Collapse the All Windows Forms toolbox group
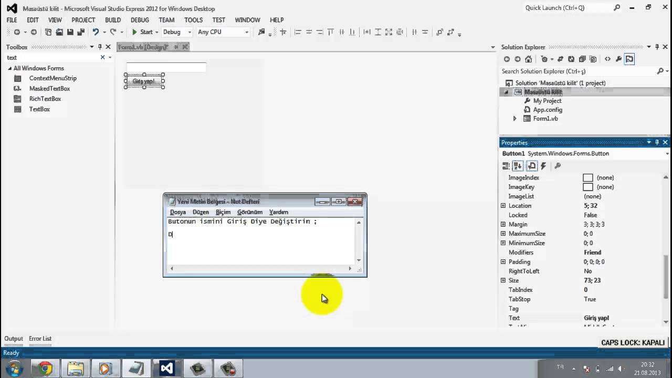 9,68
